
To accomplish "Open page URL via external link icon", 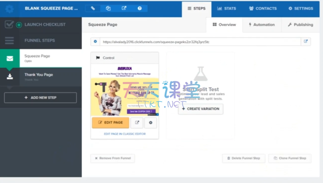I will coord(306,42).
